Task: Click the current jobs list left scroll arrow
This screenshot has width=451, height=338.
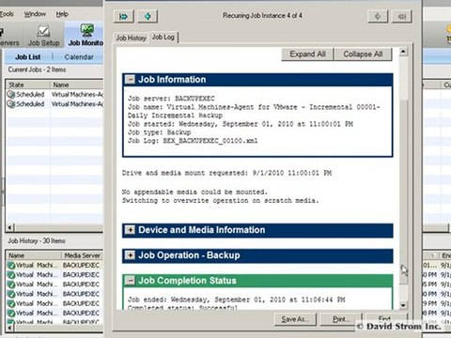Action: pyautogui.click(x=10, y=227)
